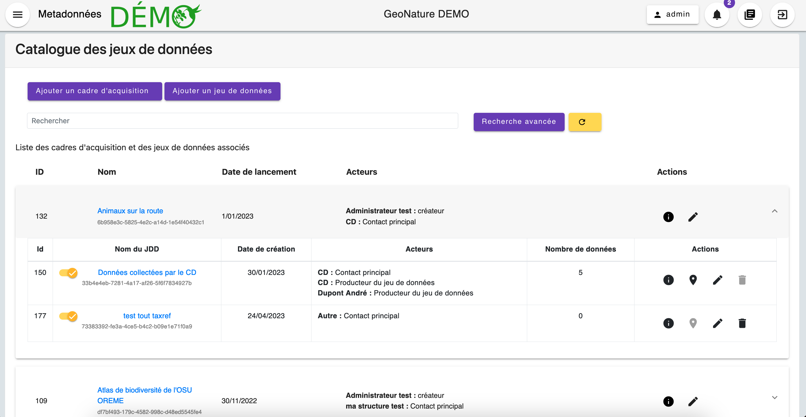The height and width of the screenshot is (417, 806).
Task: Open the Animaux sur la route link
Action: click(x=130, y=211)
